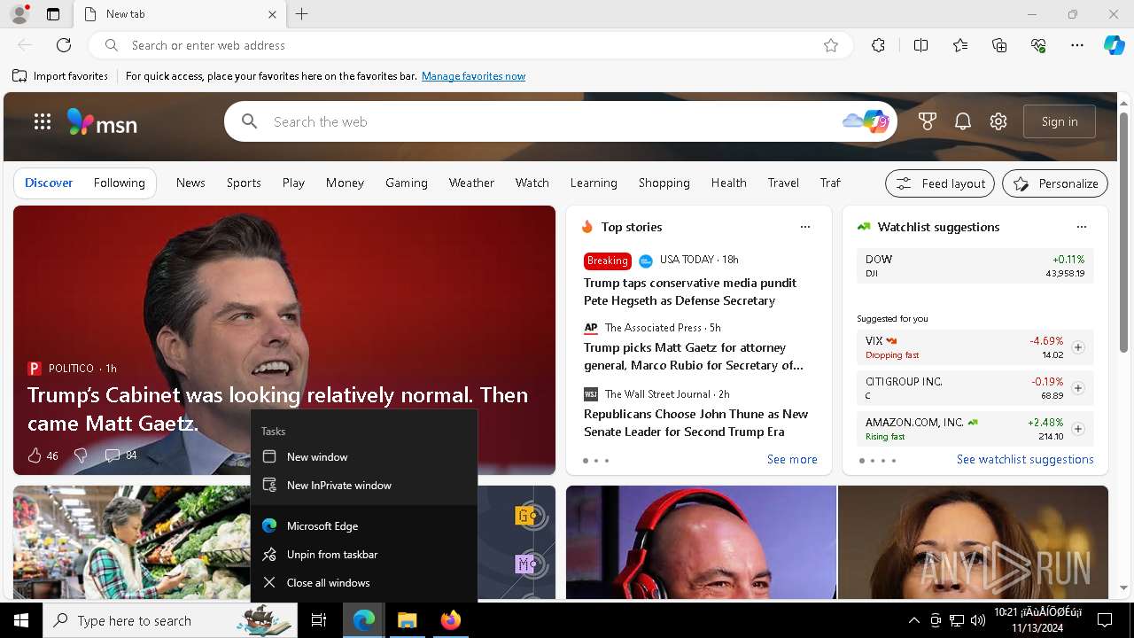This screenshot has width=1134, height=638.
Task: Read John Thune Senate Leader story
Action: (696, 423)
